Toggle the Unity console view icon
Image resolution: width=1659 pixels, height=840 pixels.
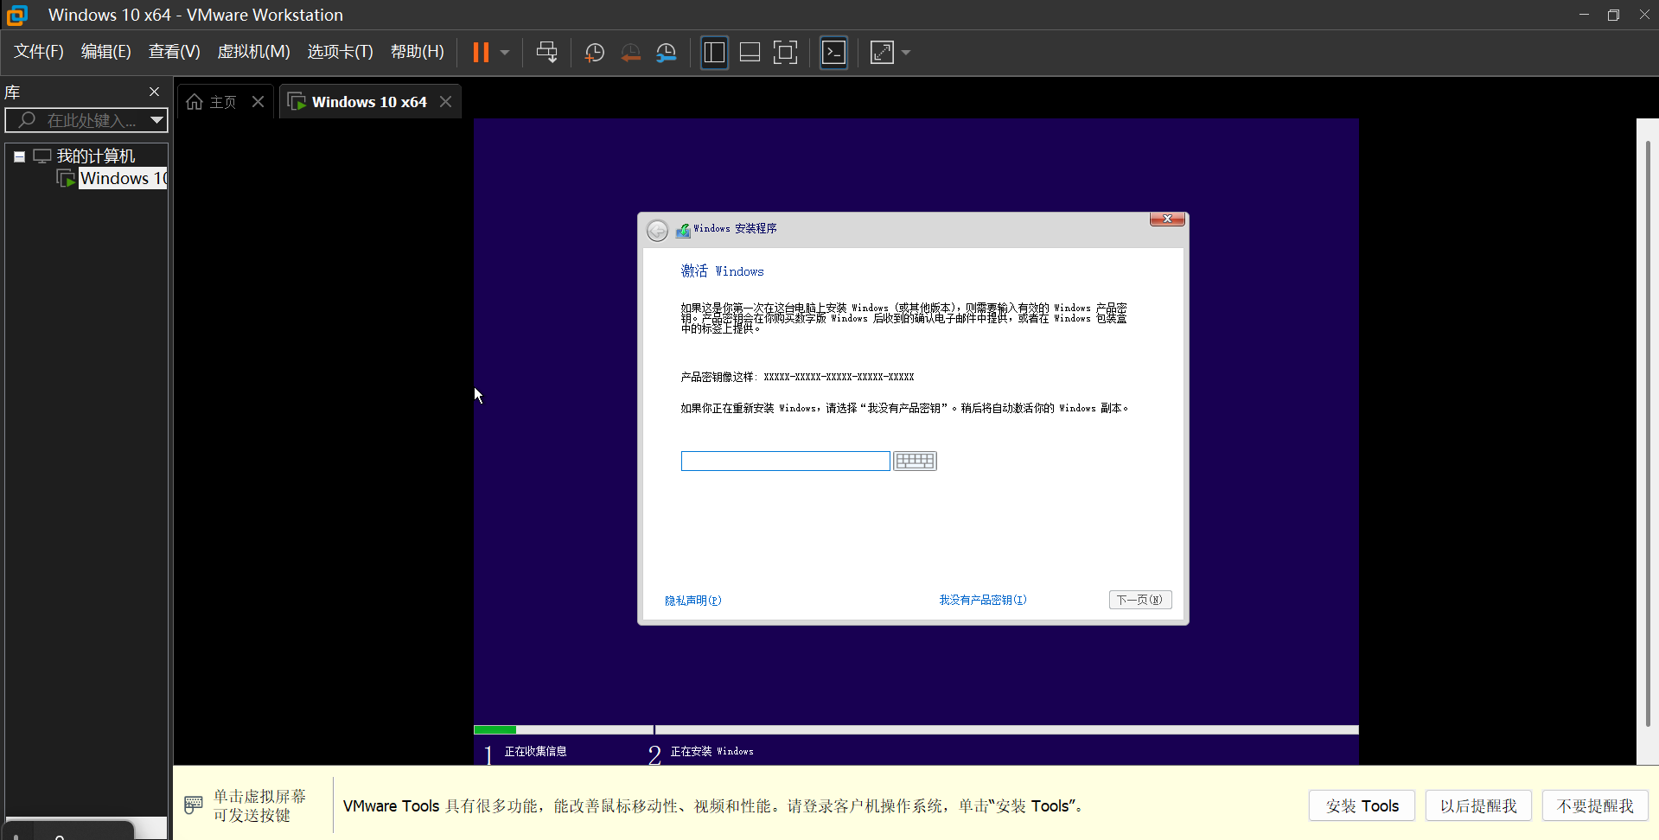click(x=833, y=52)
